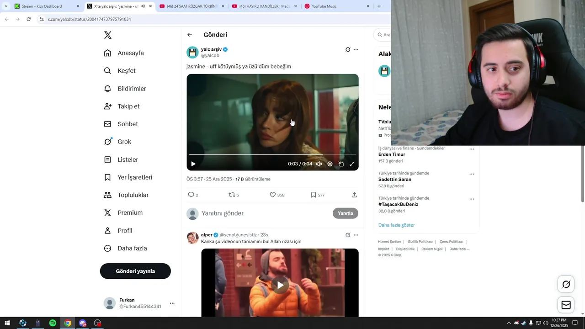The height and width of the screenshot is (329, 585).
Task: Open Chrome tab search dropdown
Action: click(6, 6)
